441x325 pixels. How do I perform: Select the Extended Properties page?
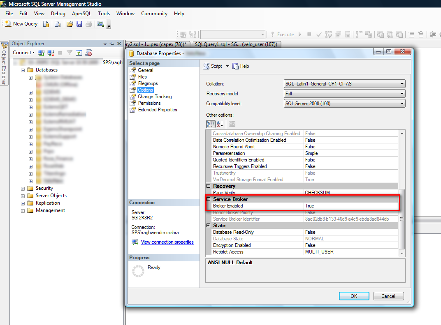[x=158, y=110]
